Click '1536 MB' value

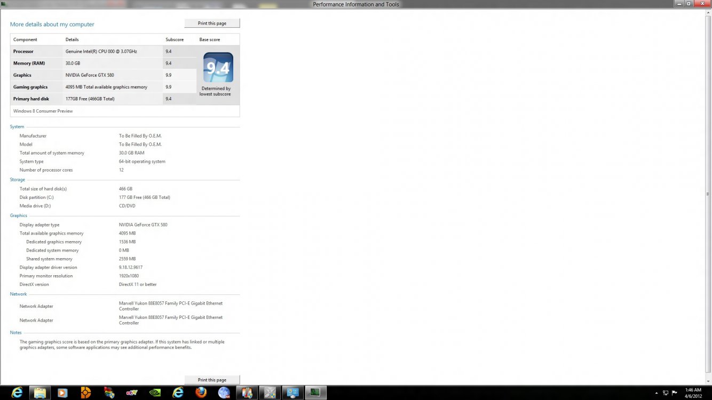tap(127, 242)
